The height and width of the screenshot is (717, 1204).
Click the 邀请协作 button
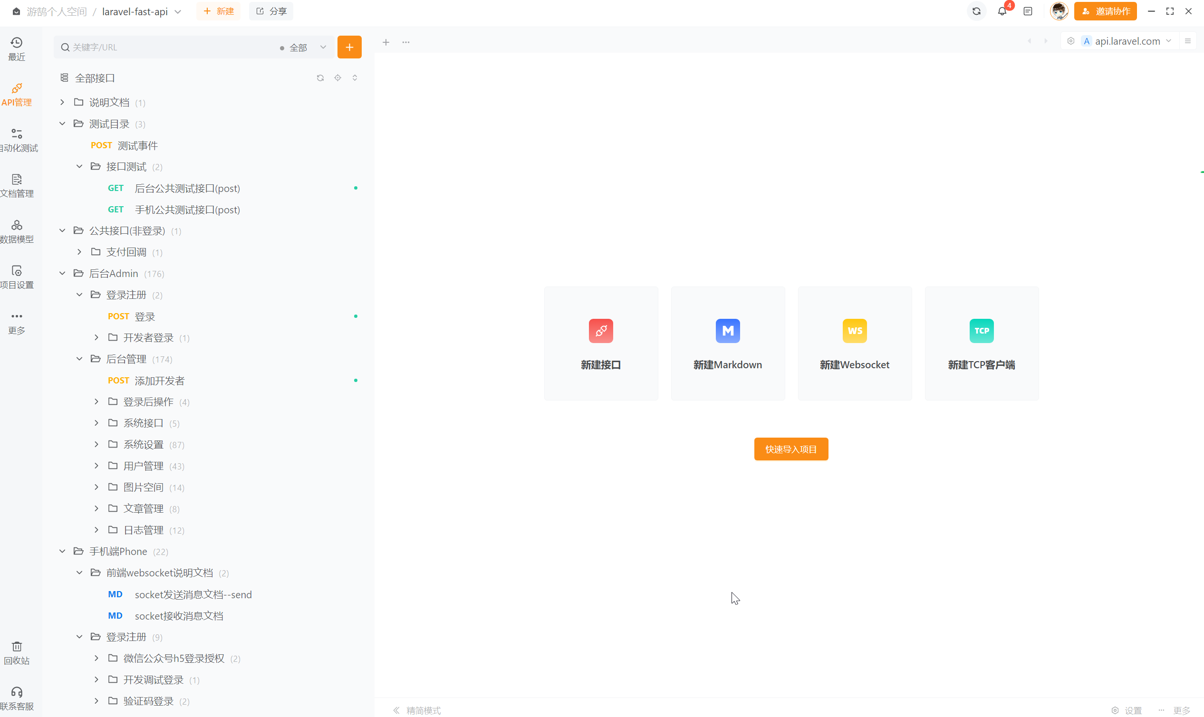(x=1105, y=11)
